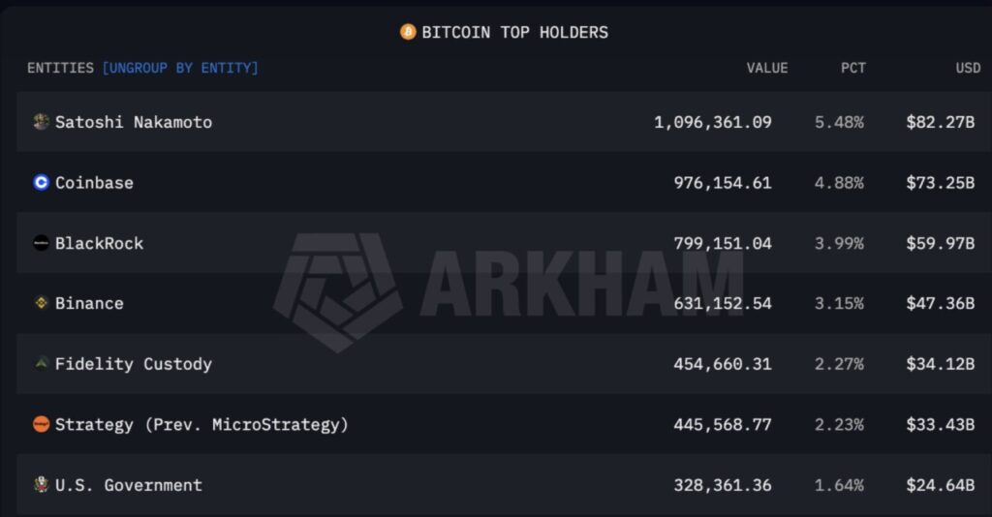Image resolution: width=992 pixels, height=517 pixels.
Task: Toggle Ungroup By Entity option
Action: point(180,68)
